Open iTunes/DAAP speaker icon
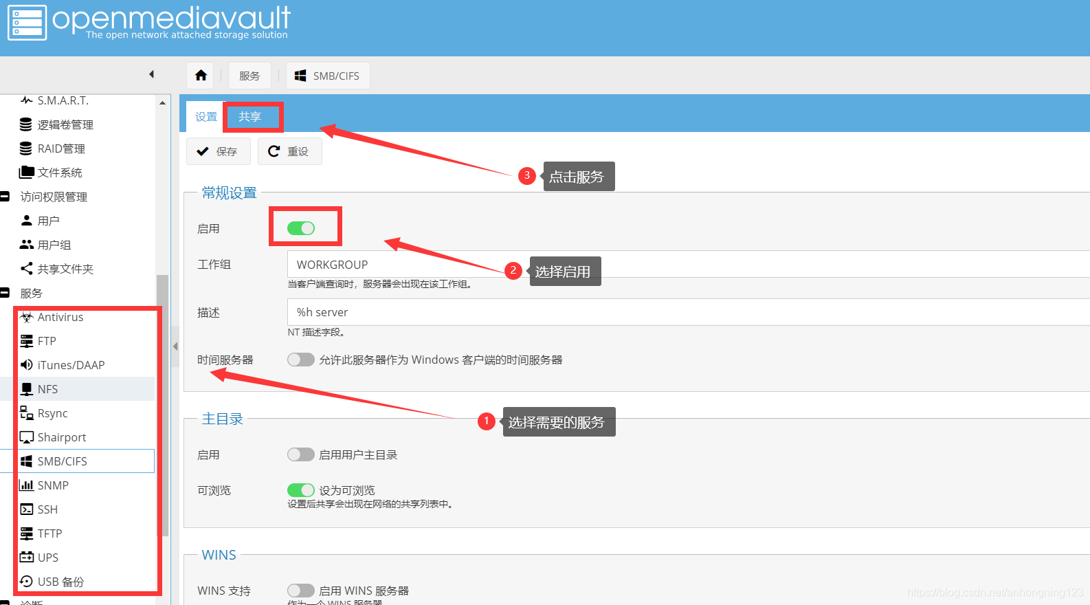The image size is (1090, 605). click(x=27, y=364)
